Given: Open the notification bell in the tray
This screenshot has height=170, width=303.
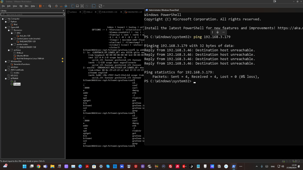Looking at the screenshot, I should coord(299,166).
